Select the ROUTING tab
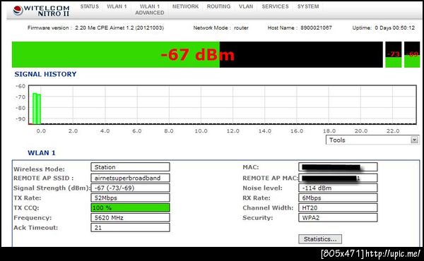The image size is (424, 261). [x=219, y=6]
